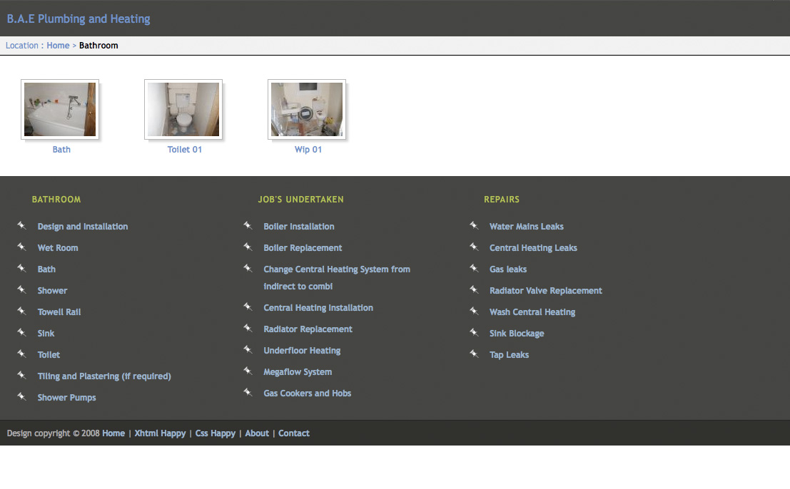This screenshot has width=790, height=489.
Task: Click the pin icon beside Gas leaks
Action: pos(474,268)
